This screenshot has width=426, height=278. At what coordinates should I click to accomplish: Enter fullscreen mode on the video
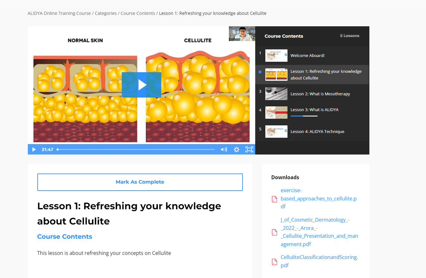tap(249, 149)
